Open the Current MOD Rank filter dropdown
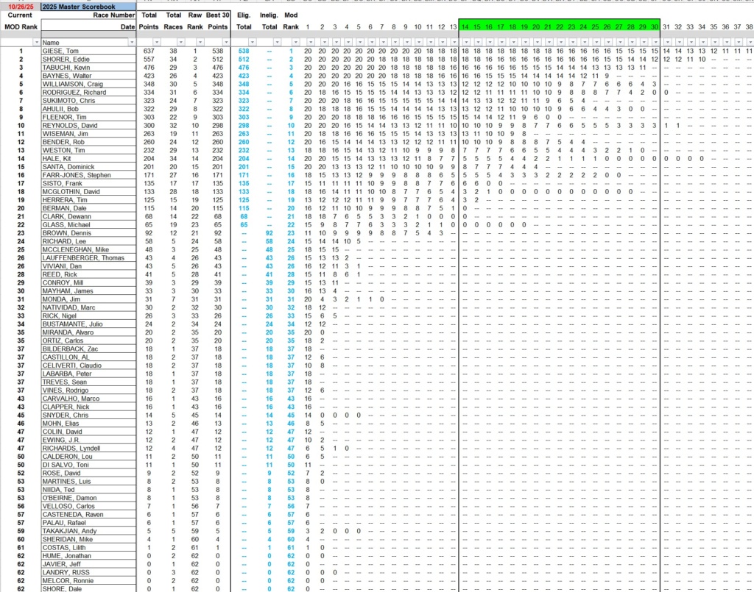The width and height of the screenshot is (754, 592). pyautogui.click(x=36, y=42)
